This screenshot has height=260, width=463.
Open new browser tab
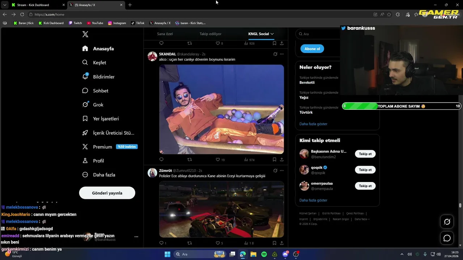(130, 5)
